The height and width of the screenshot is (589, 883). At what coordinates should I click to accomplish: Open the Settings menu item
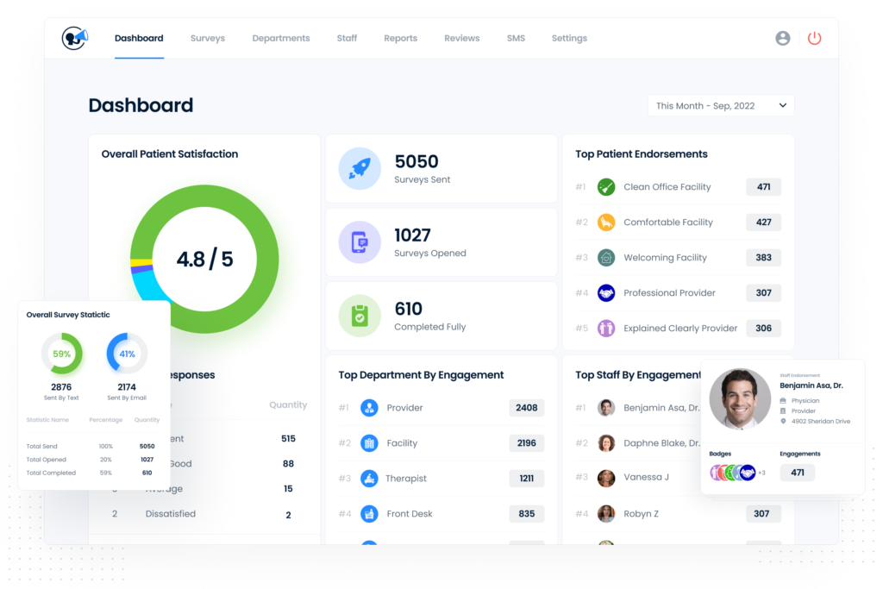point(569,38)
